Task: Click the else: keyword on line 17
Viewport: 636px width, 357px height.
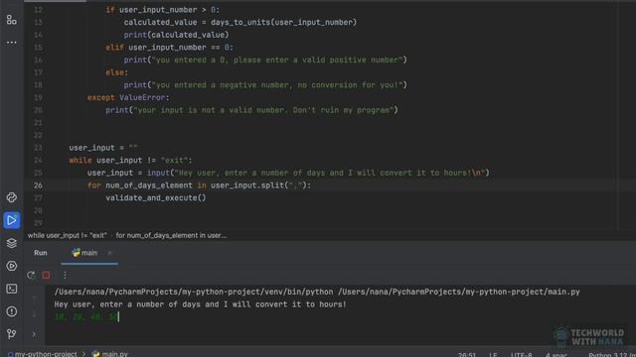Action: 117,72
